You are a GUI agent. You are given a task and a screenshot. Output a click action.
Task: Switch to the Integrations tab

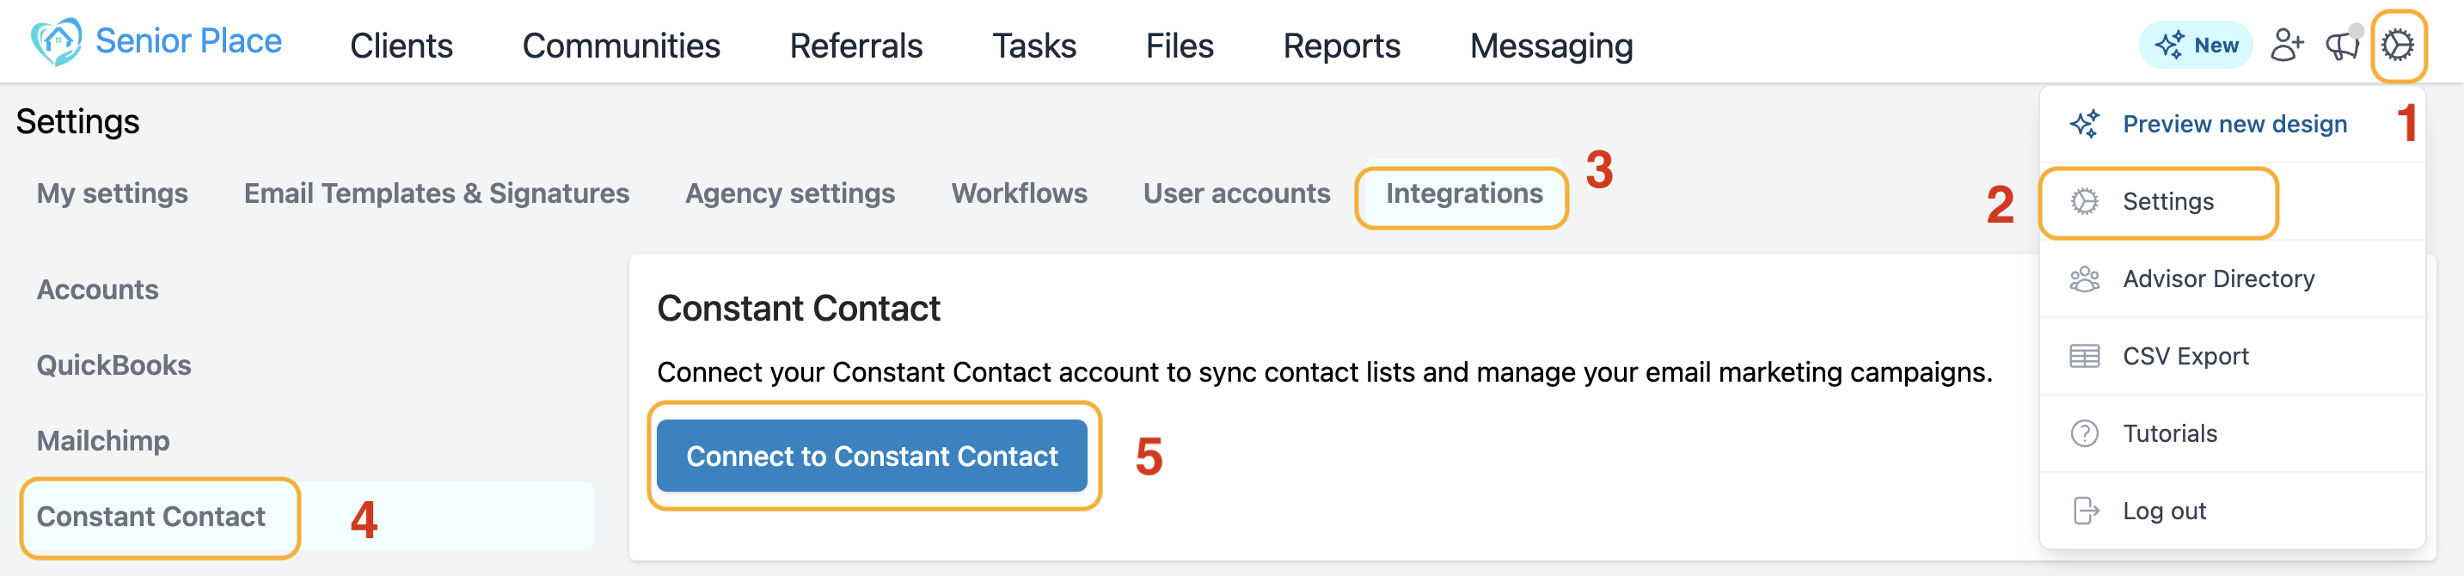(1463, 194)
